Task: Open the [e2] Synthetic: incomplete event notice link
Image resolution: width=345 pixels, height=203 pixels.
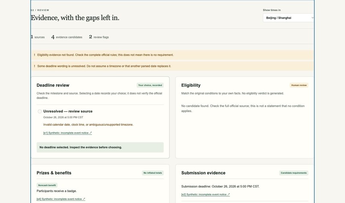Action: tap(205, 194)
